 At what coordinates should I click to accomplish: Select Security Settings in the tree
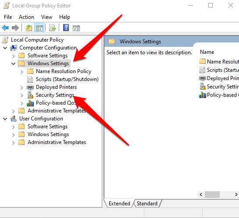pos(55,95)
